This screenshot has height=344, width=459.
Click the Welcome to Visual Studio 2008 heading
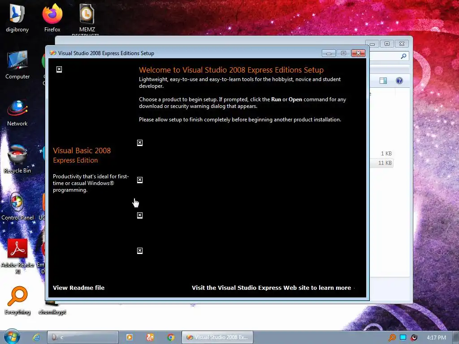231,70
